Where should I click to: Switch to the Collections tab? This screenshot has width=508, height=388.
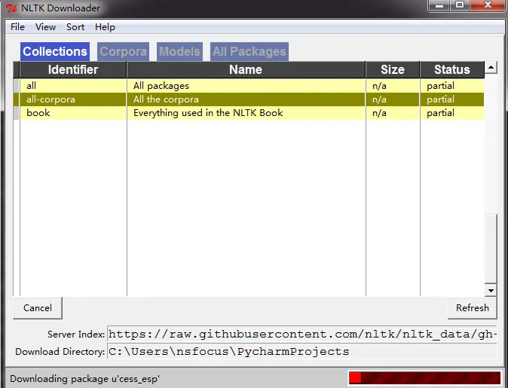tap(55, 51)
